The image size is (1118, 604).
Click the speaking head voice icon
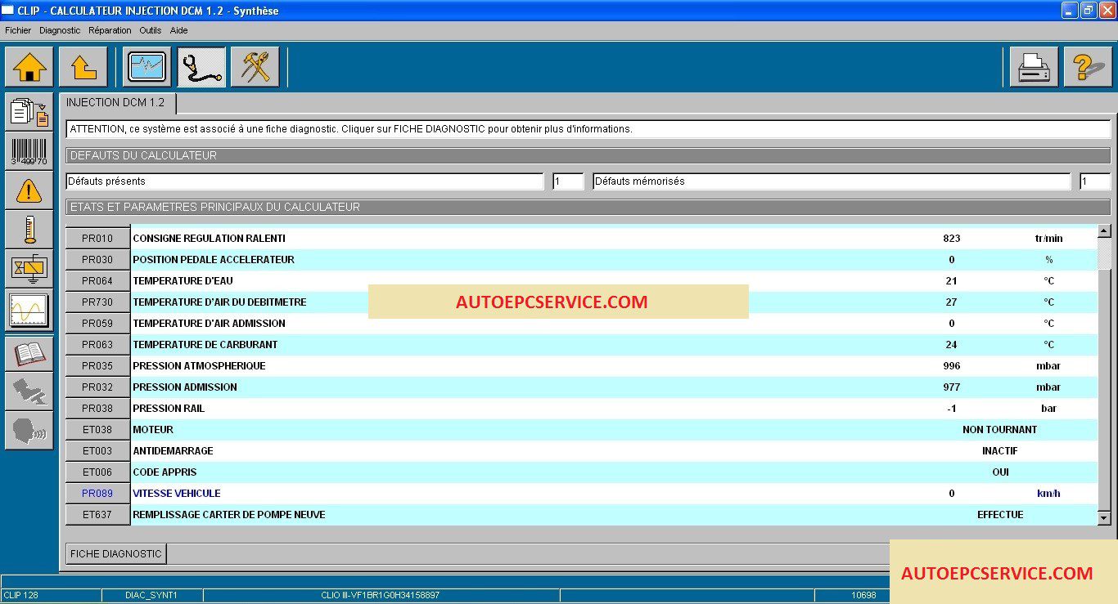coord(29,431)
